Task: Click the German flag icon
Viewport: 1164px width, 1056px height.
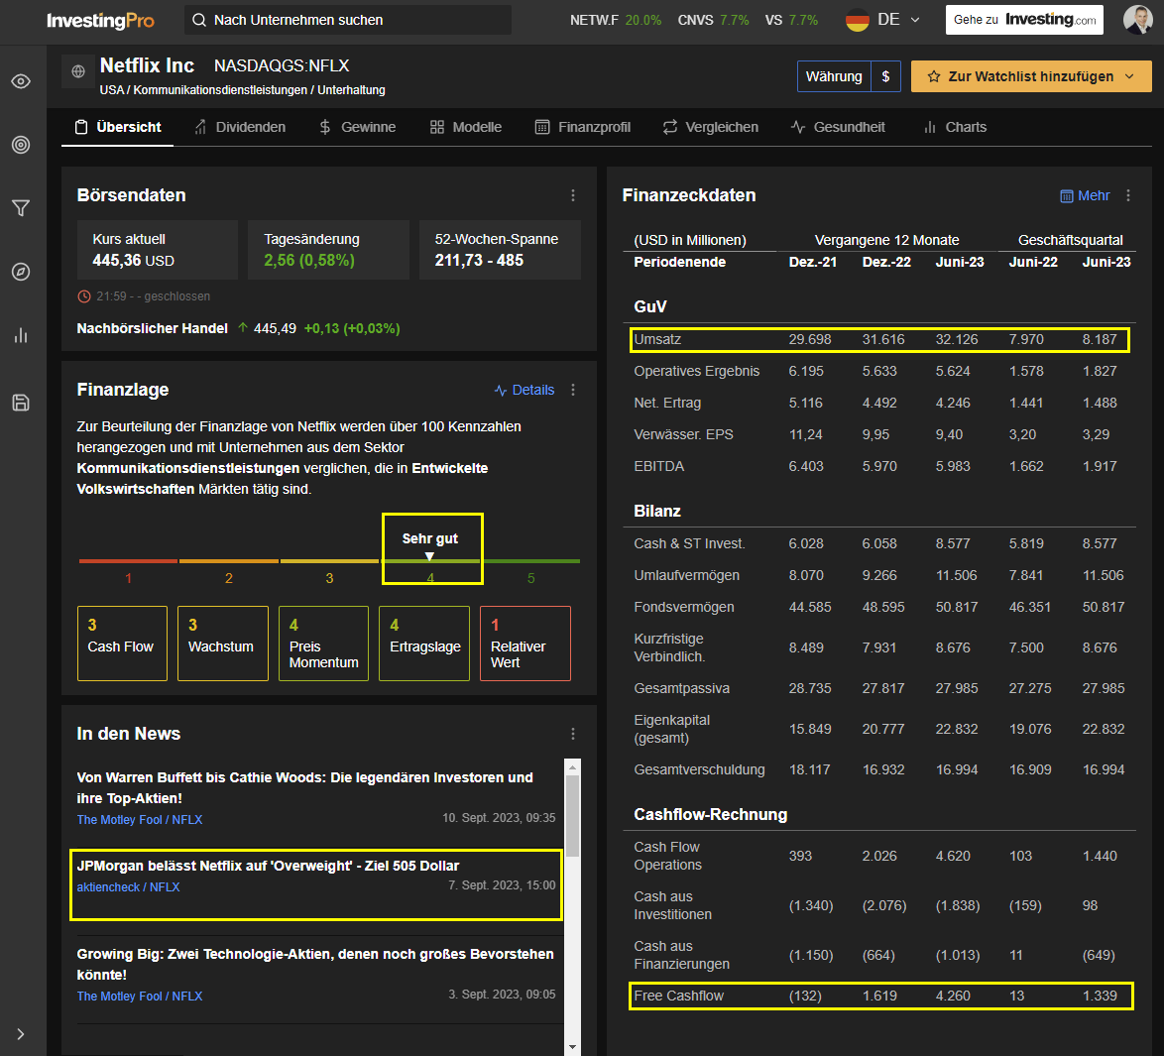Action: click(x=858, y=20)
